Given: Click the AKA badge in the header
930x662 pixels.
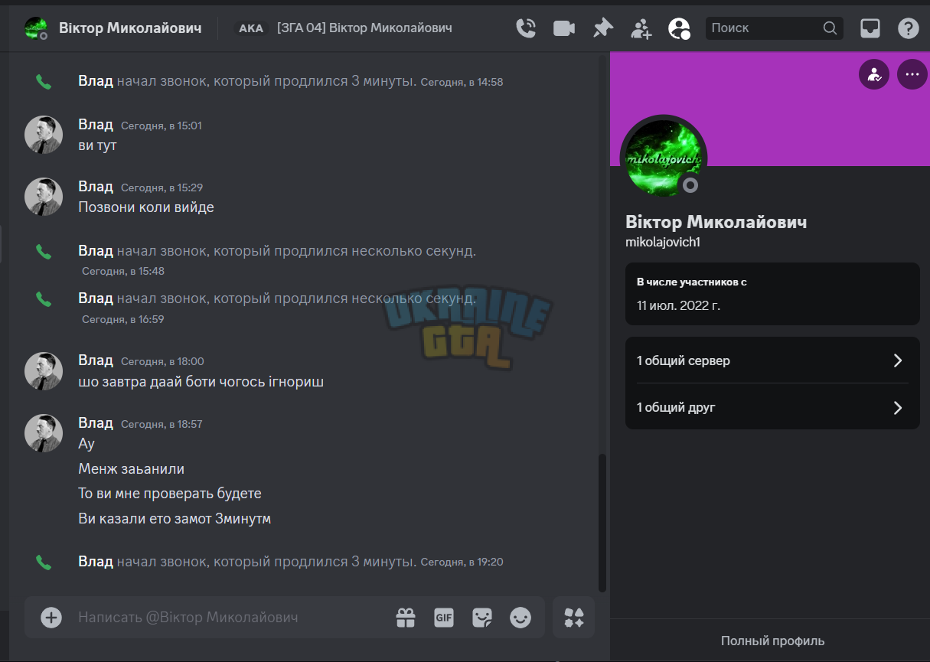Looking at the screenshot, I should click(251, 28).
